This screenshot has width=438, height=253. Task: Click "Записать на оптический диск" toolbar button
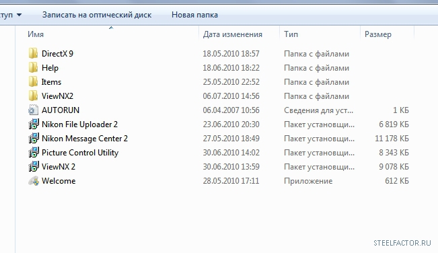[x=97, y=15]
